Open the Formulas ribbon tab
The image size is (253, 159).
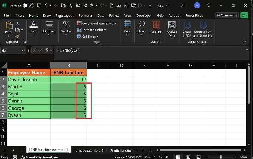pos(85,15)
